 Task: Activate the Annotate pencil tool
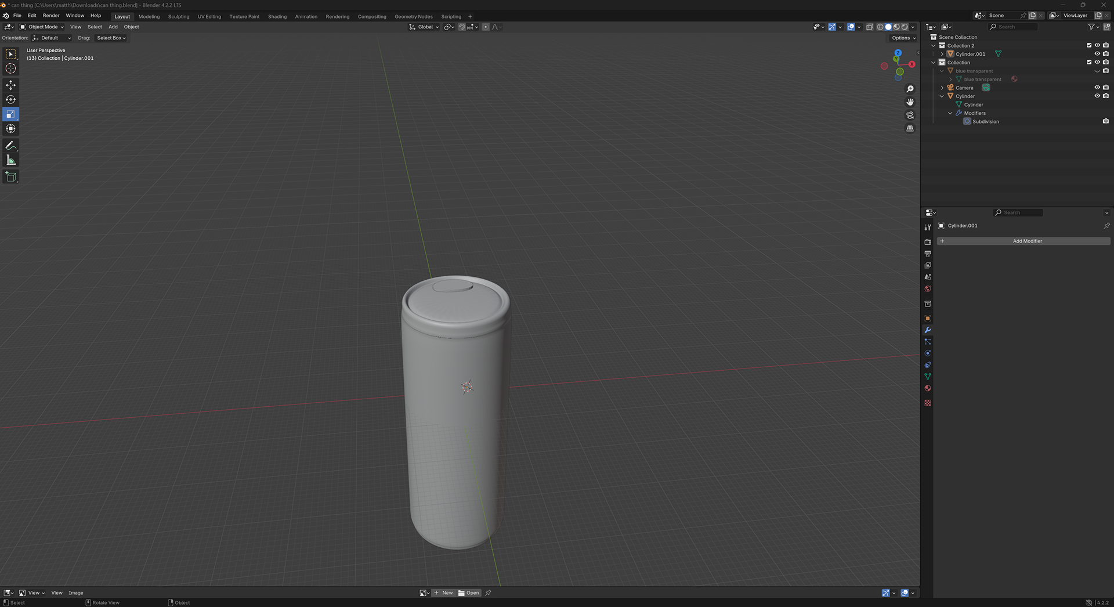click(x=10, y=145)
